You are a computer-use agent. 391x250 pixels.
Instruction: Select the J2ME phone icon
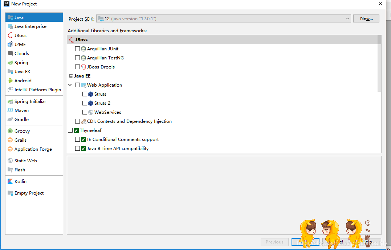pos(10,45)
